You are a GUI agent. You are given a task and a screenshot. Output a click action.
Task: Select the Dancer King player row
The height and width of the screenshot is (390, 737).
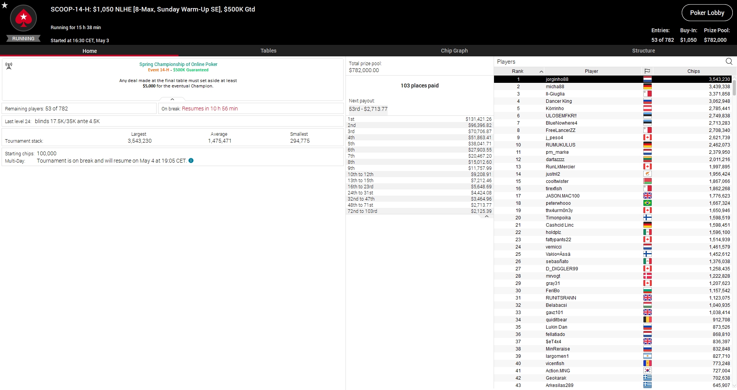pyautogui.click(x=559, y=101)
